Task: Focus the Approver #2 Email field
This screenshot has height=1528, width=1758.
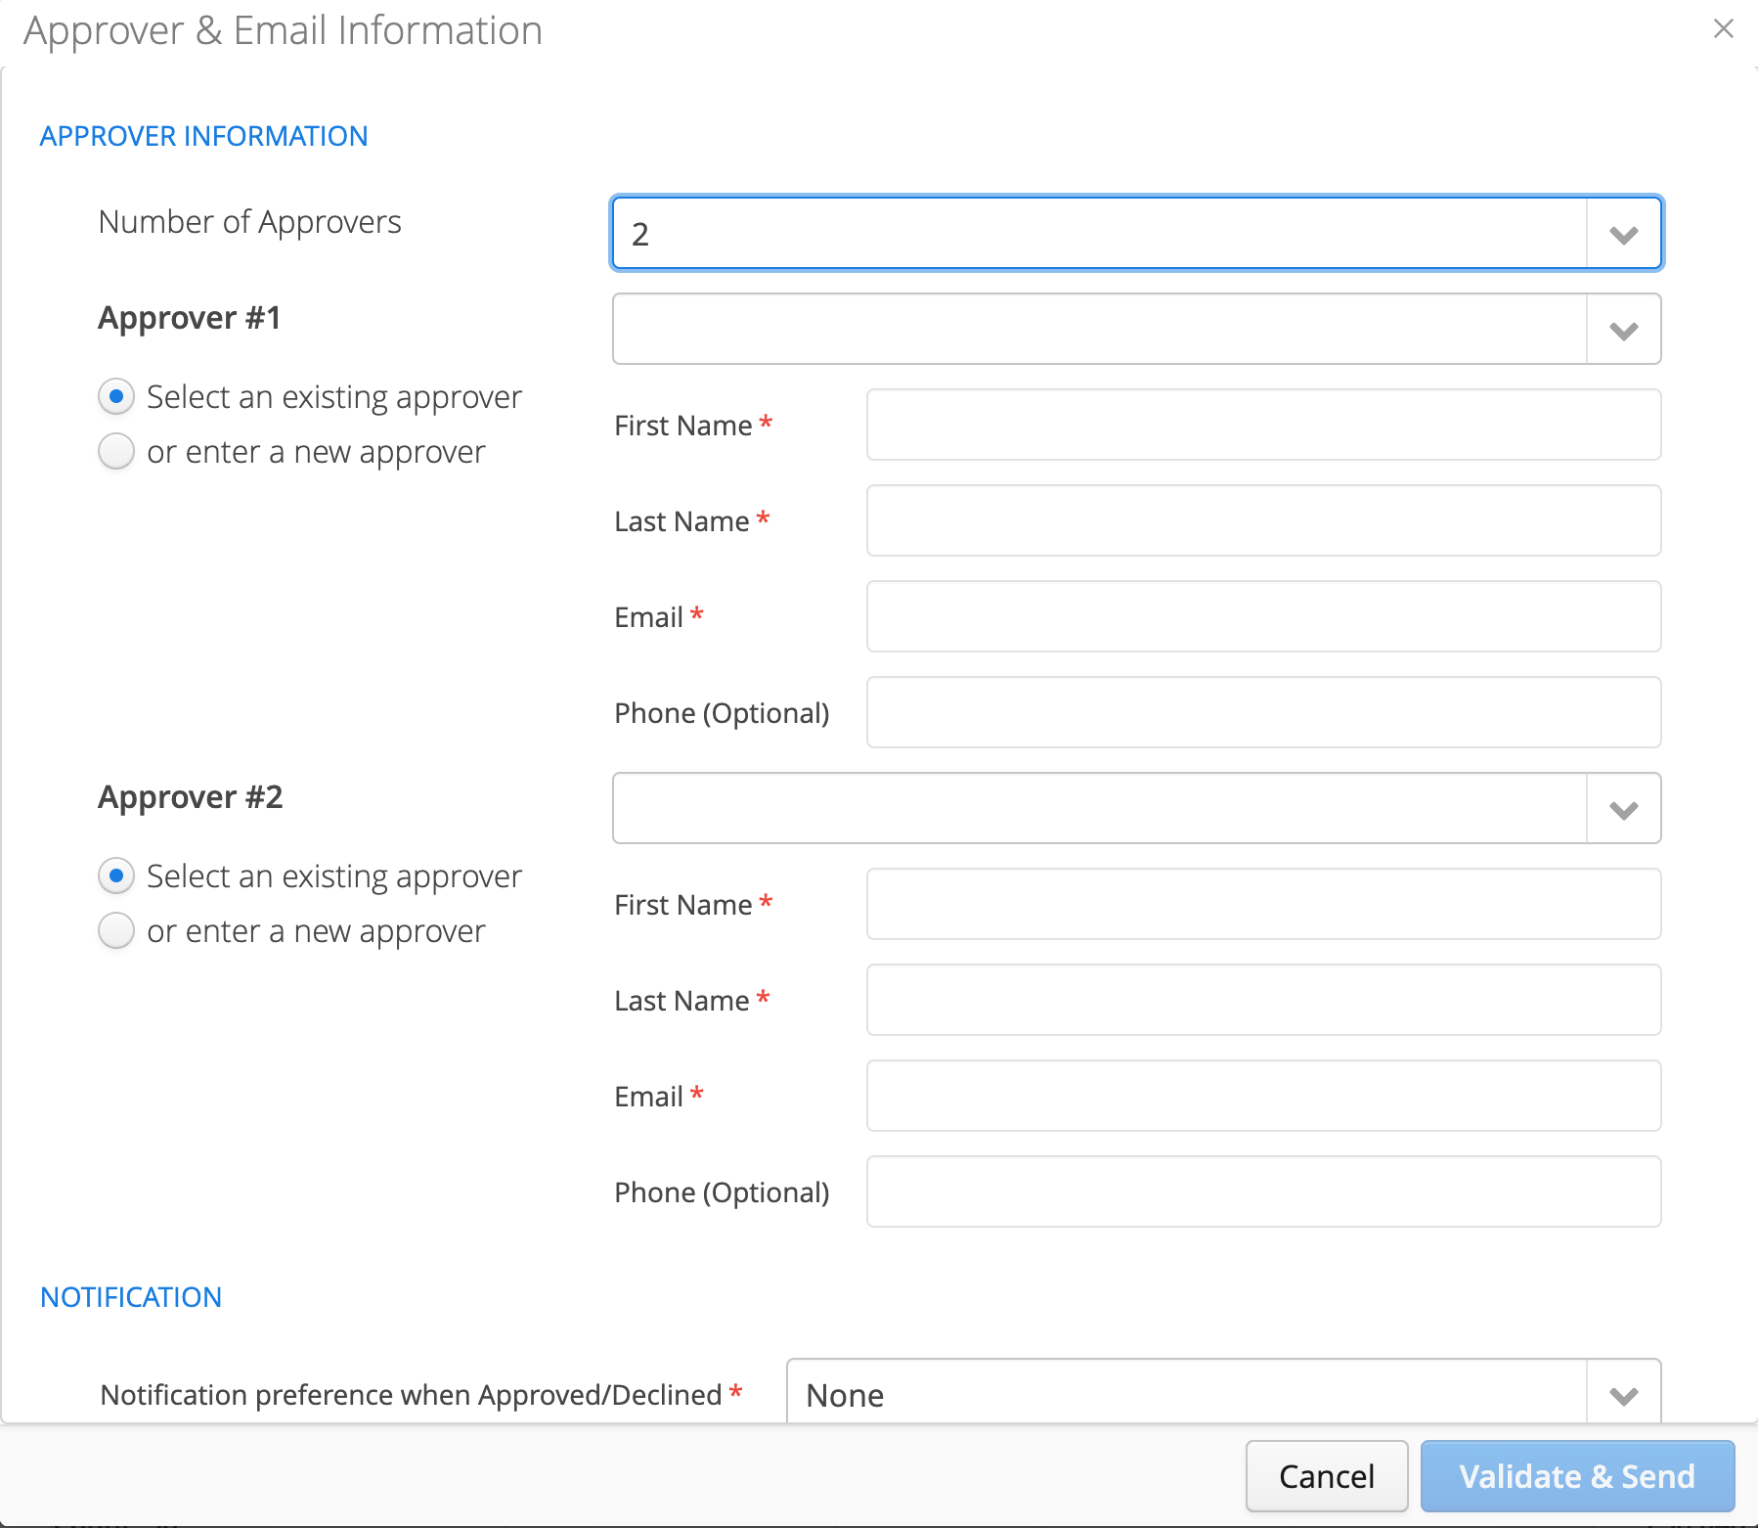Action: [1263, 1097]
